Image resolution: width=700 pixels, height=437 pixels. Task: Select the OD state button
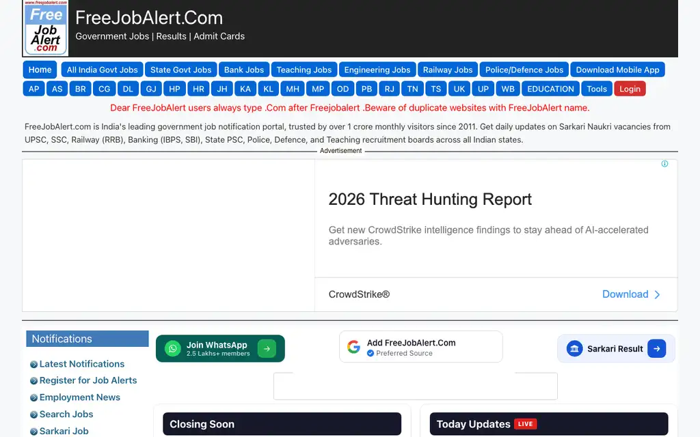point(343,89)
